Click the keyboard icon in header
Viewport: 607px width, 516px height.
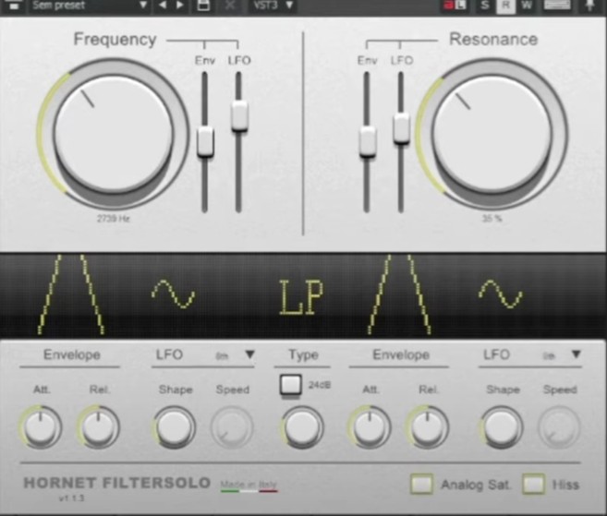point(557,5)
